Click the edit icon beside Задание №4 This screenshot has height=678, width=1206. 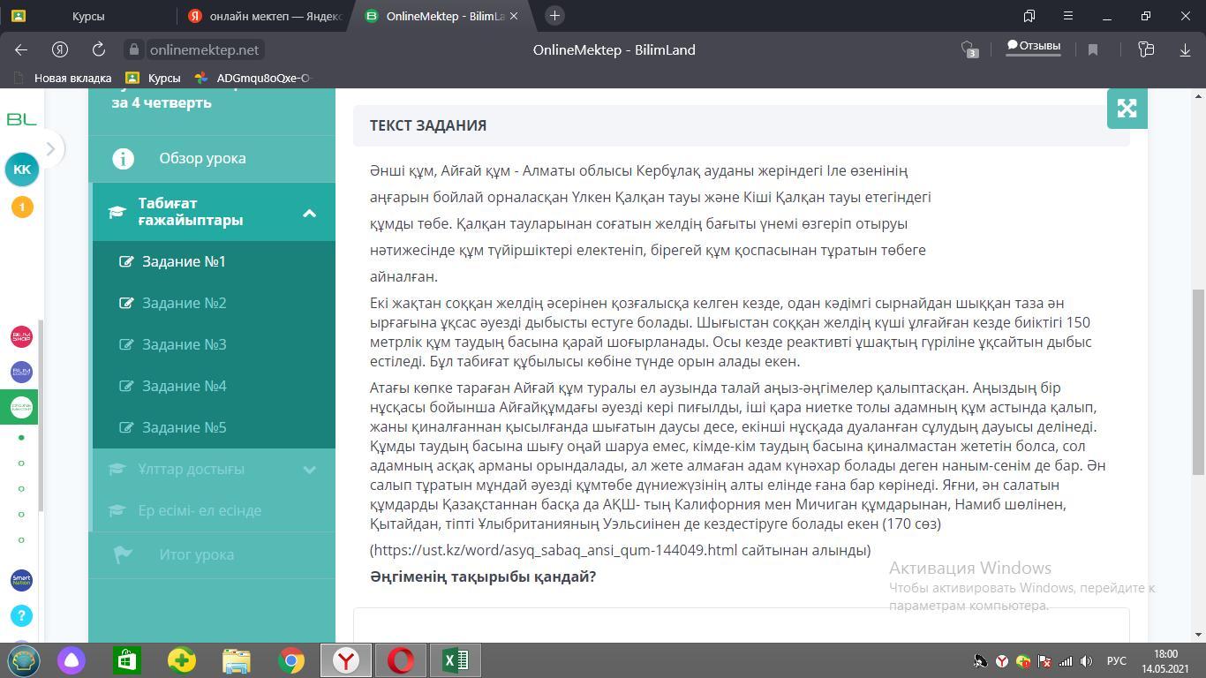(x=127, y=386)
